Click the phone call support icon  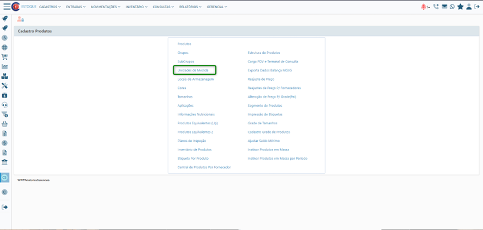(x=436, y=7)
